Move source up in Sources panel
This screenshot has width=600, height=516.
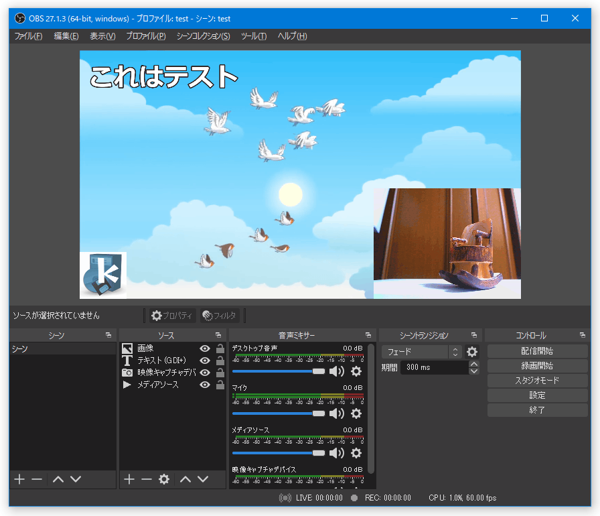click(185, 479)
